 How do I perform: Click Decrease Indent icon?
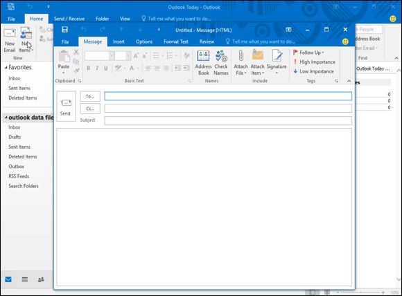click(x=177, y=68)
